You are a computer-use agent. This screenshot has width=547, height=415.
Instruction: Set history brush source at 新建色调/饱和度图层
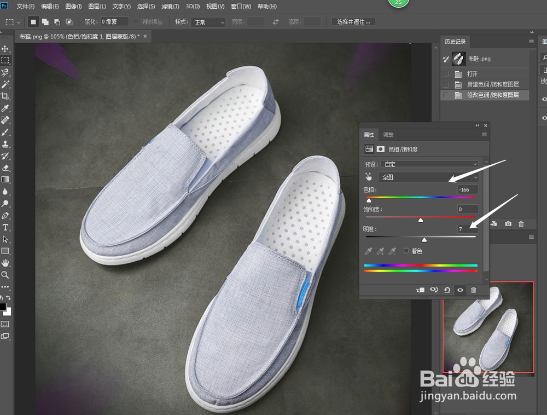click(445, 84)
